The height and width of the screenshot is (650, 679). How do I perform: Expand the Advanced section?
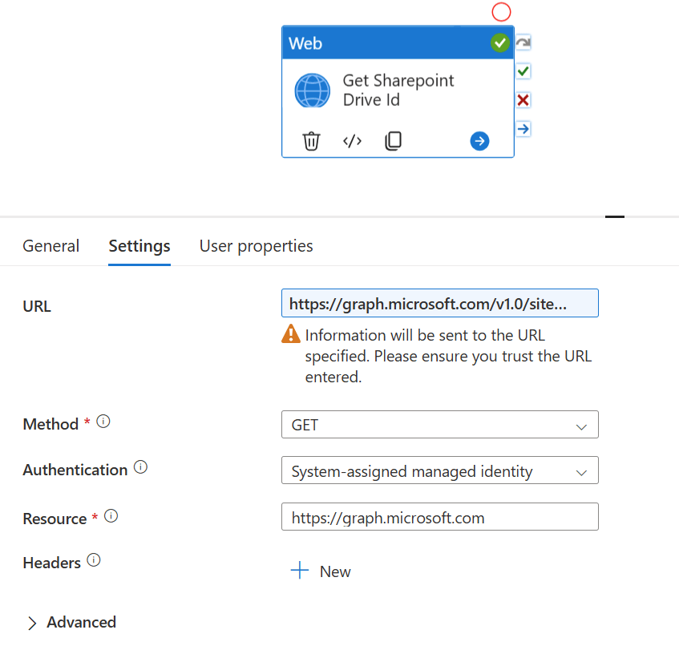(71, 622)
